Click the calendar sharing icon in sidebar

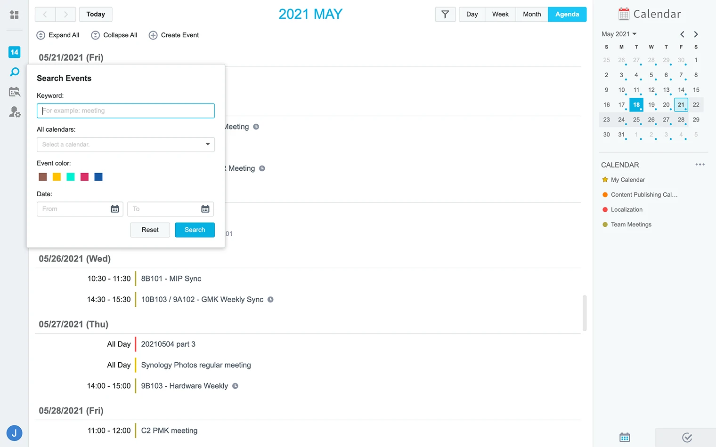click(x=15, y=92)
